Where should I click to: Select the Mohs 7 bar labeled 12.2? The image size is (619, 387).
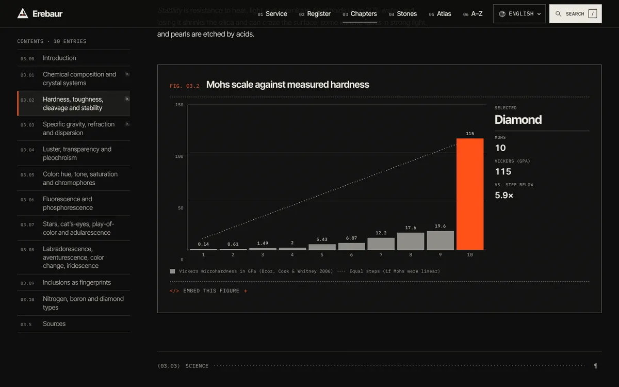[x=381, y=244]
